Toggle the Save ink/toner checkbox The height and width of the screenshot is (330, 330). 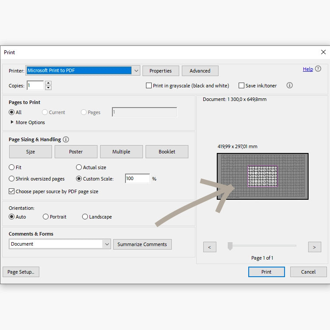(x=241, y=86)
